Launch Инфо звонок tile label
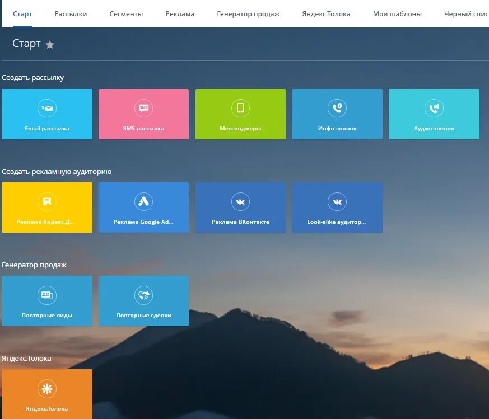The width and height of the screenshot is (489, 419). click(337, 128)
